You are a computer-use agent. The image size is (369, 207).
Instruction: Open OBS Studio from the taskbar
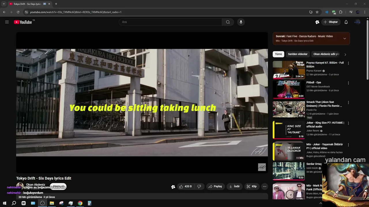[x=42, y=203]
